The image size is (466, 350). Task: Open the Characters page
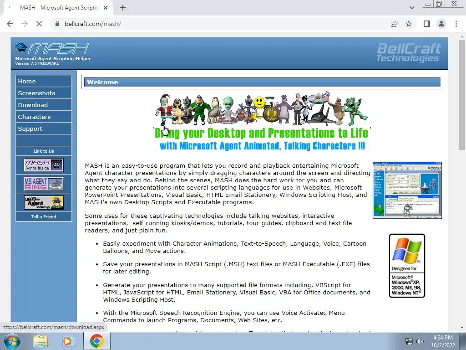(44, 117)
